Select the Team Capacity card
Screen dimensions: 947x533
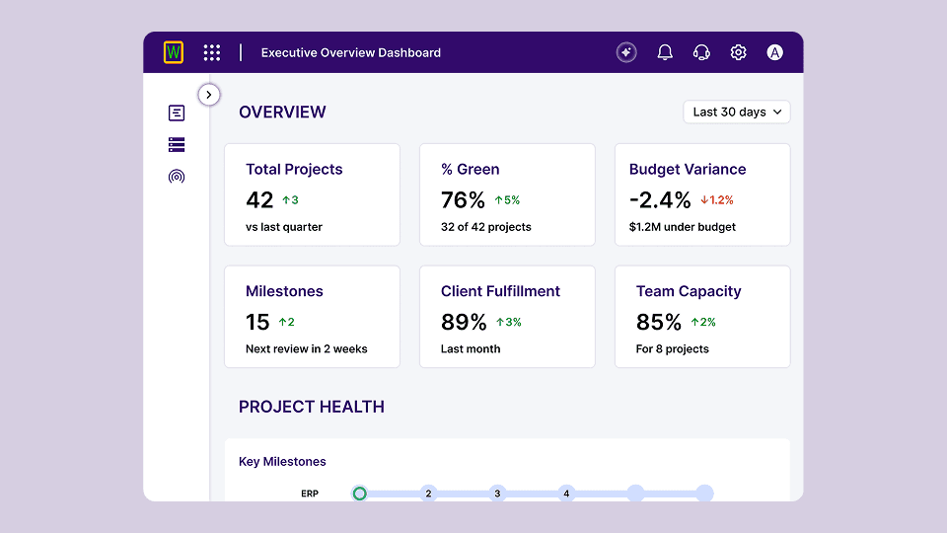(x=702, y=317)
